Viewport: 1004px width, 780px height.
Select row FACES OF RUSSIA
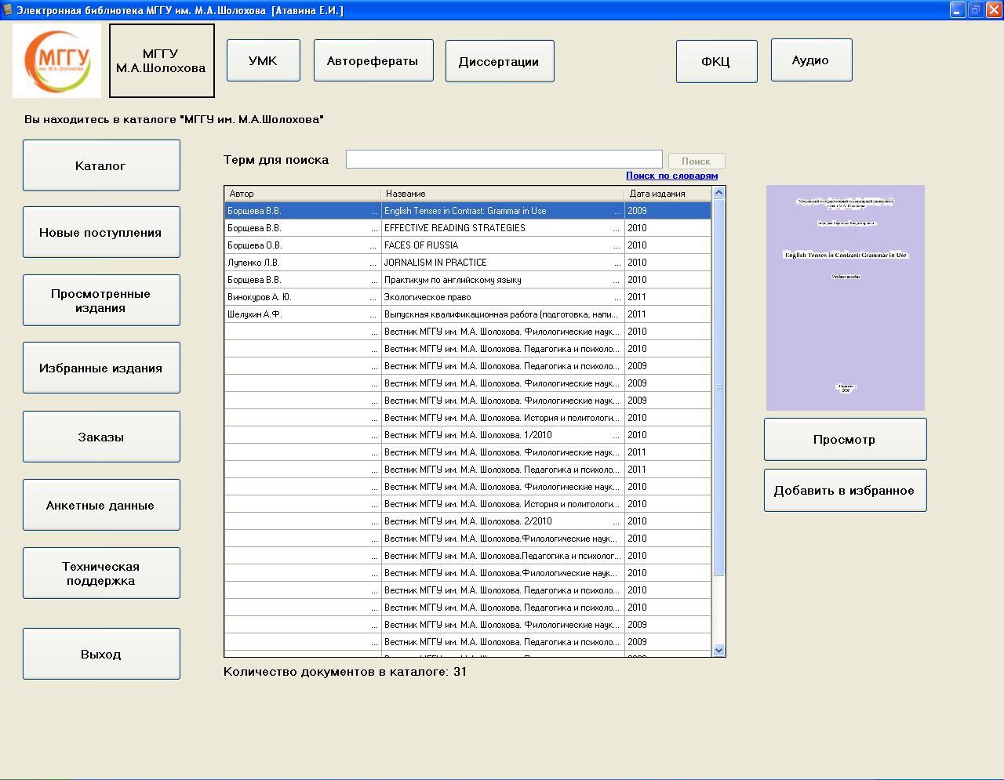point(468,245)
